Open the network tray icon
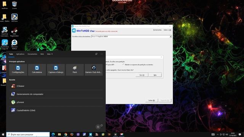The width and height of the screenshot is (244, 137). (x=224, y=134)
